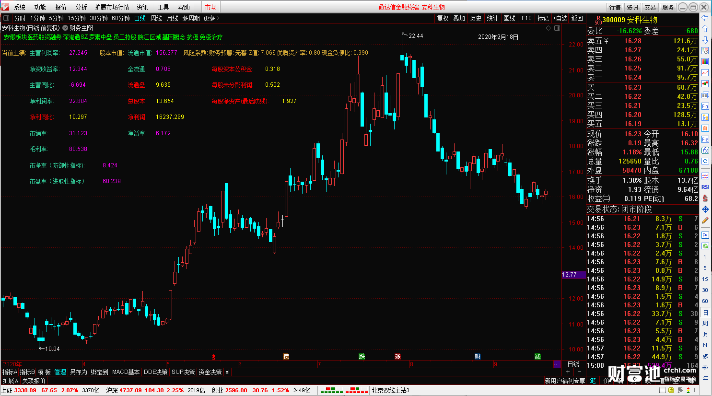Click the red dollar sign sidebar icon
This screenshot has width=712, height=396.
(x=705, y=198)
